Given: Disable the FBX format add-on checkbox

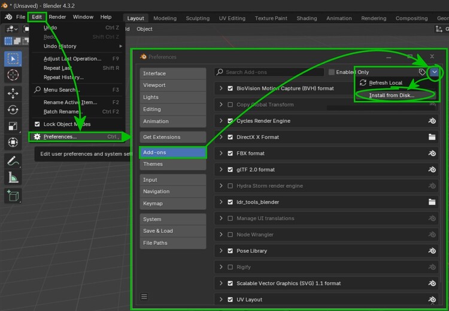Looking at the screenshot, I should (x=230, y=153).
